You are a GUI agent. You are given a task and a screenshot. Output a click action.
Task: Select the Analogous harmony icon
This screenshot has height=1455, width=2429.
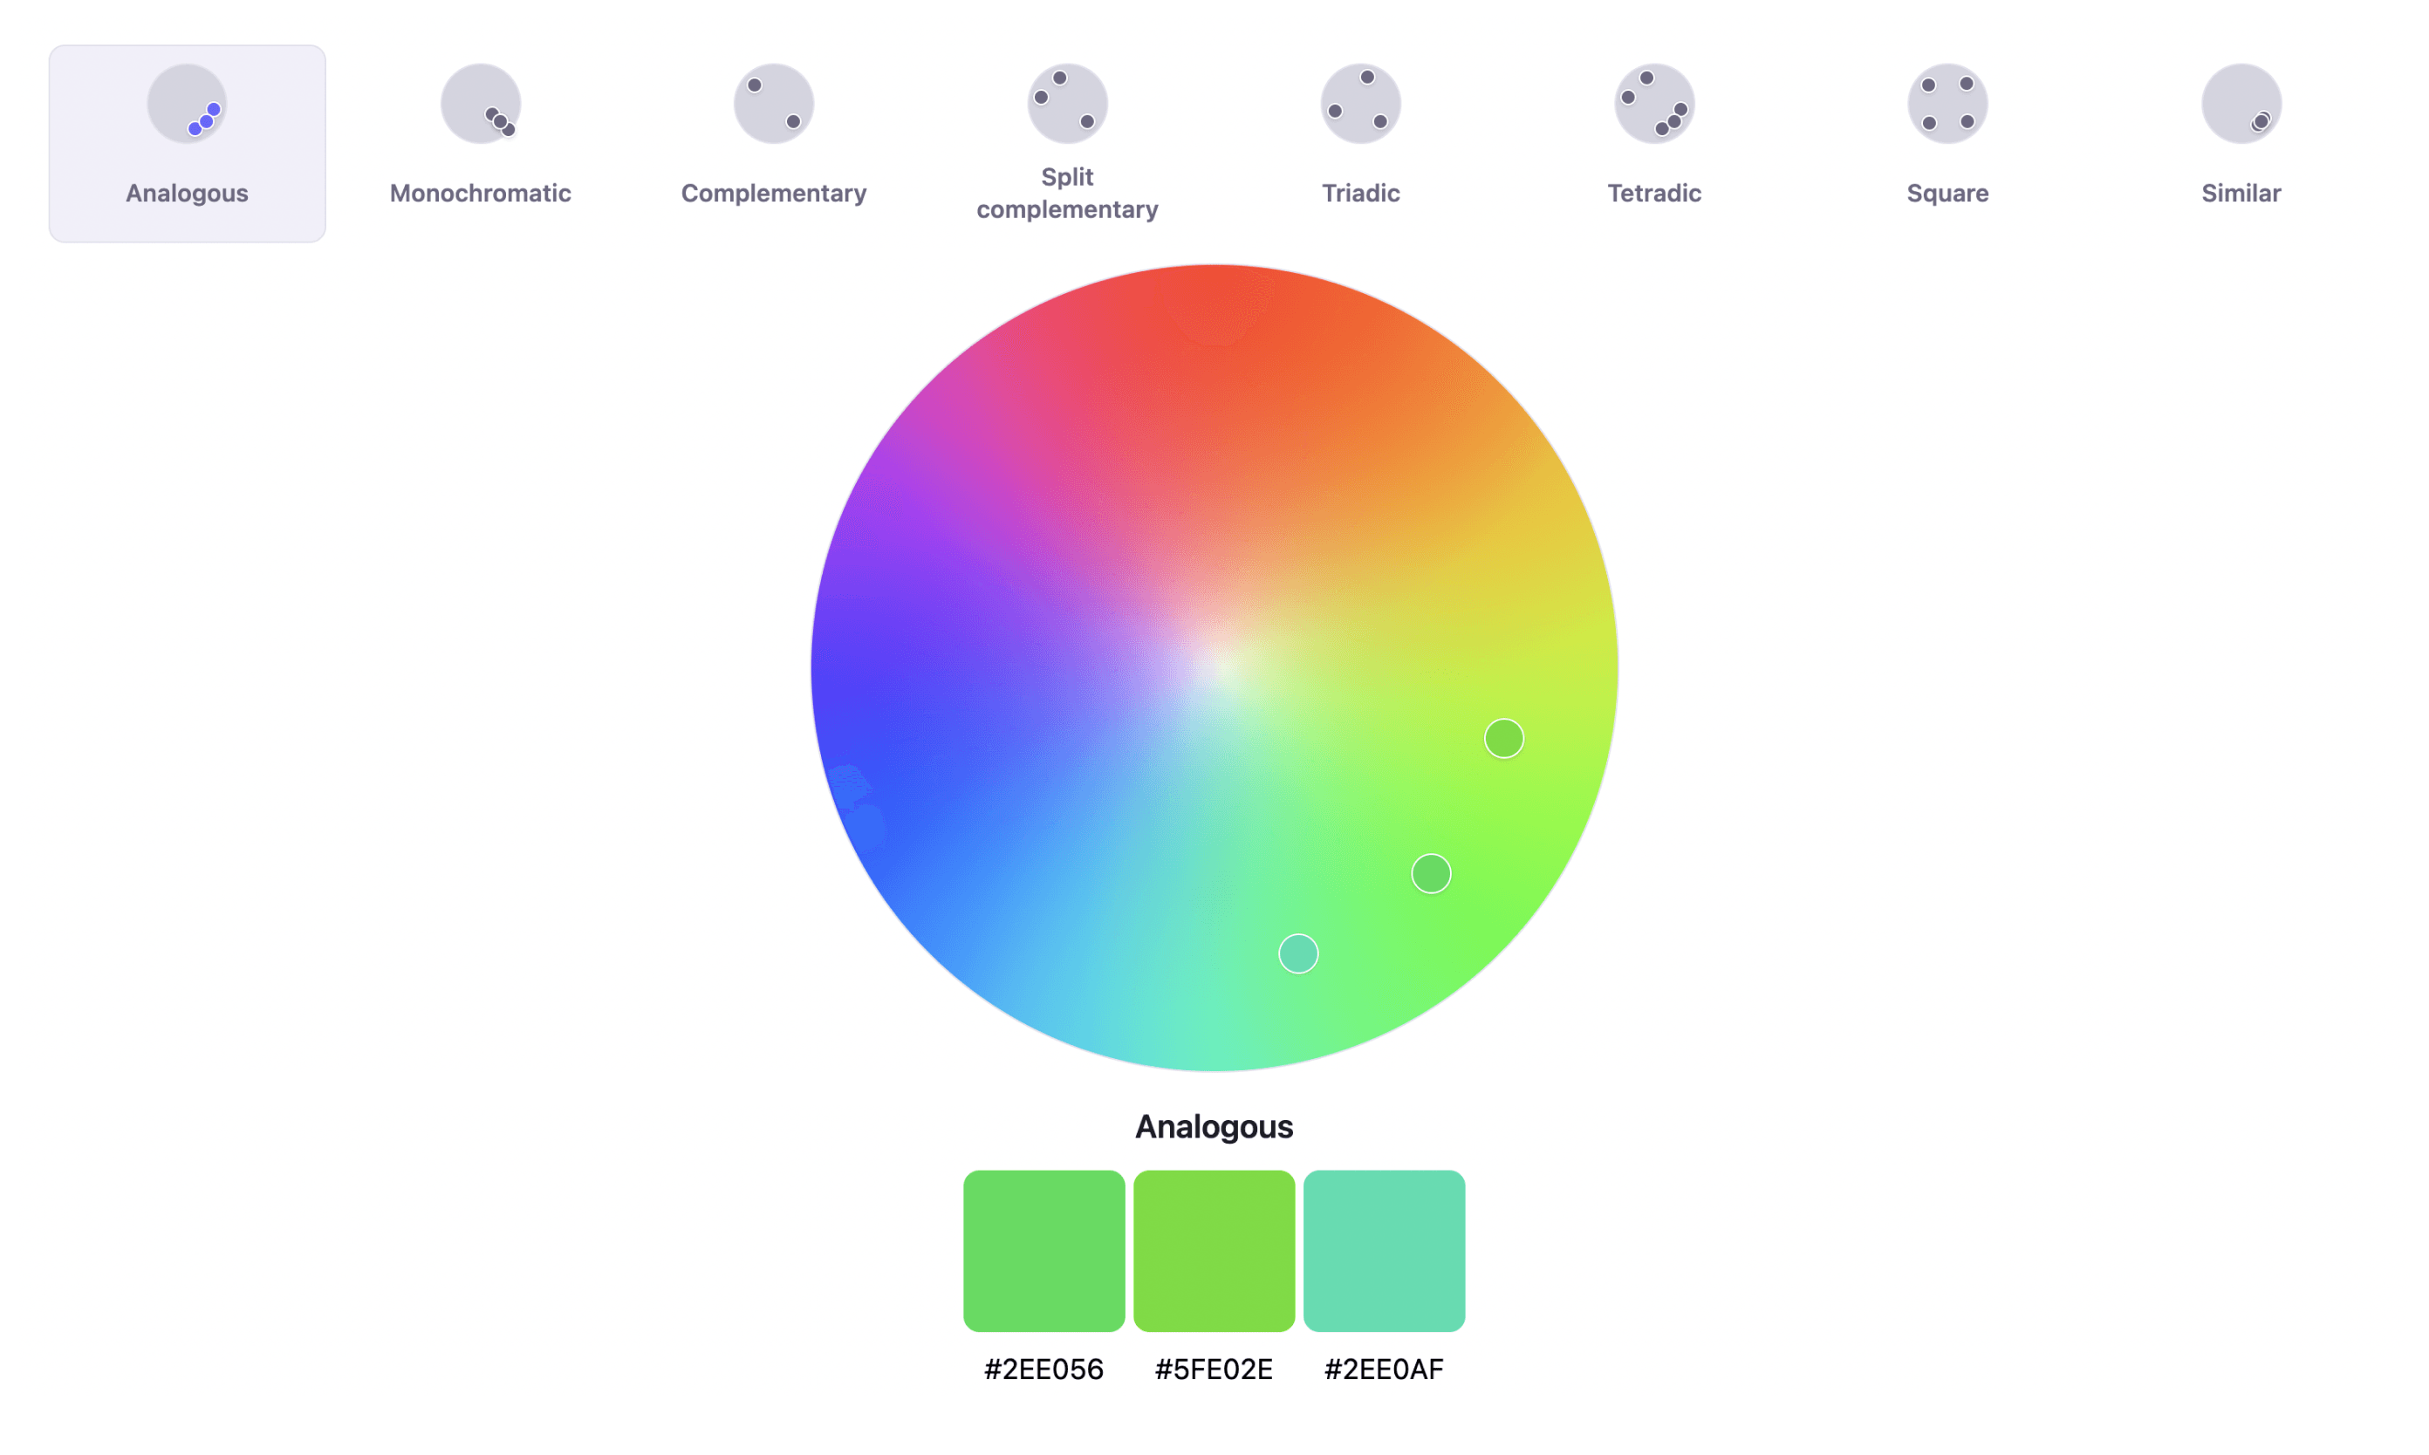click(x=187, y=104)
